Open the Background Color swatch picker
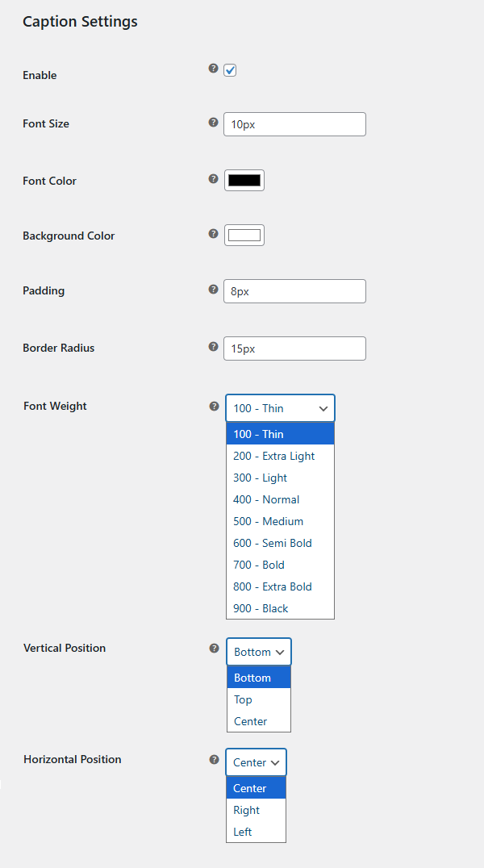This screenshot has height=868, width=484. pos(244,234)
